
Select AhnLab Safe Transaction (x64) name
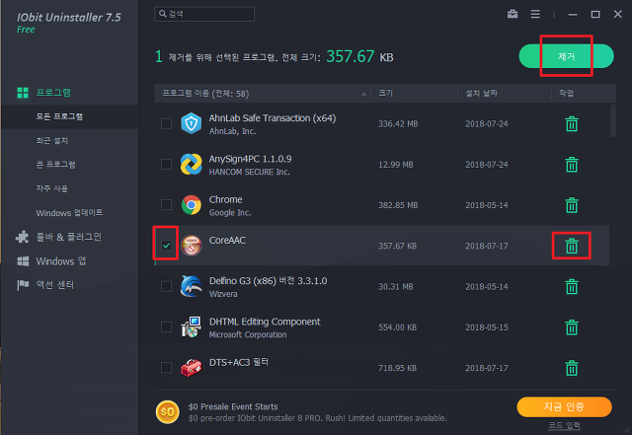tap(273, 118)
